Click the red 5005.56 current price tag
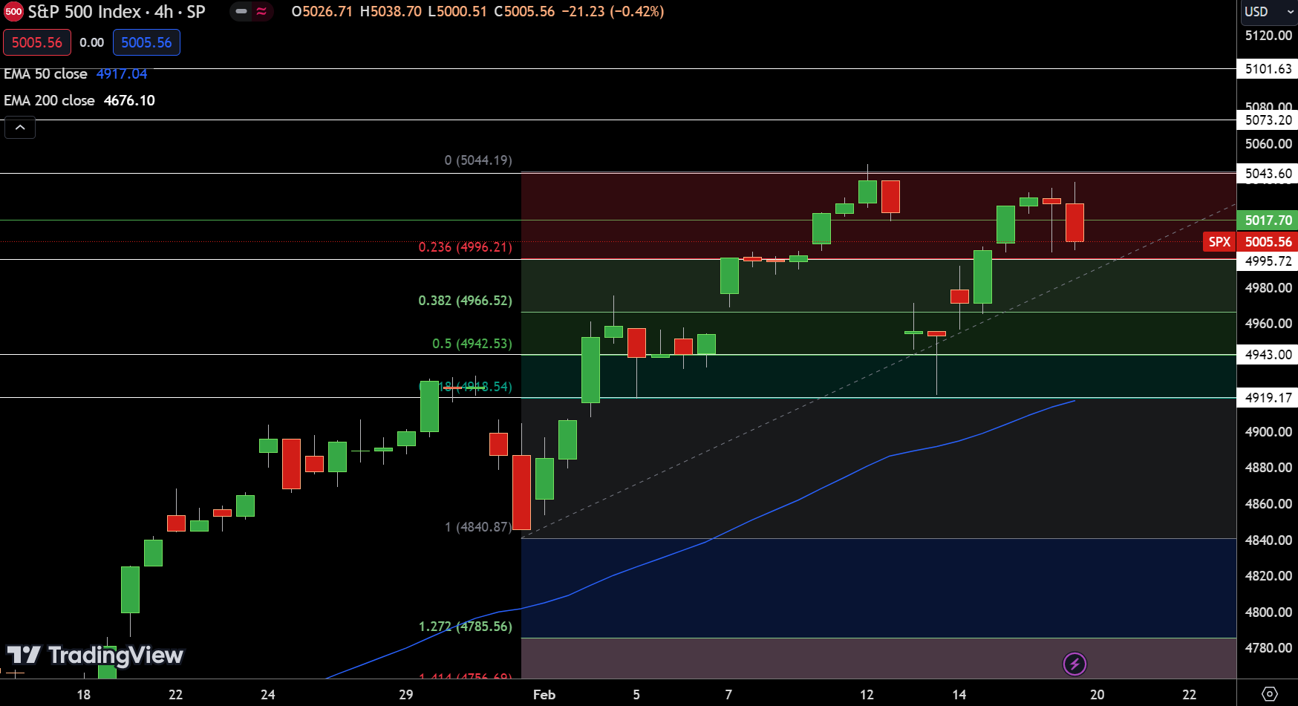Viewport: 1298px width, 706px height. point(1268,241)
